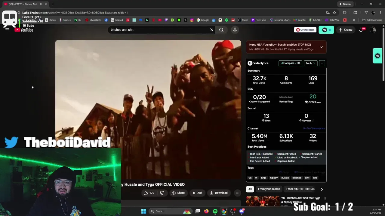Open Task View on the taskbar
Viewport: 385px width, 216px height.
click(x=197, y=211)
